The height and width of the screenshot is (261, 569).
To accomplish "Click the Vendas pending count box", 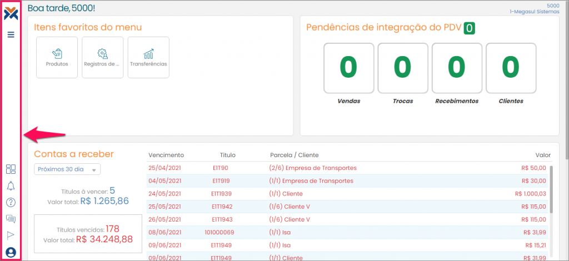I will tap(348, 68).
